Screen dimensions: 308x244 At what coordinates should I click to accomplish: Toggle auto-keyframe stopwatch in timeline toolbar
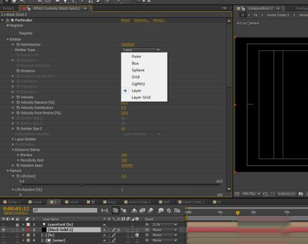pos(169,210)
